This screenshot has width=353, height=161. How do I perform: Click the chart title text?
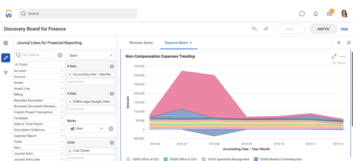[x=160, y=56]
